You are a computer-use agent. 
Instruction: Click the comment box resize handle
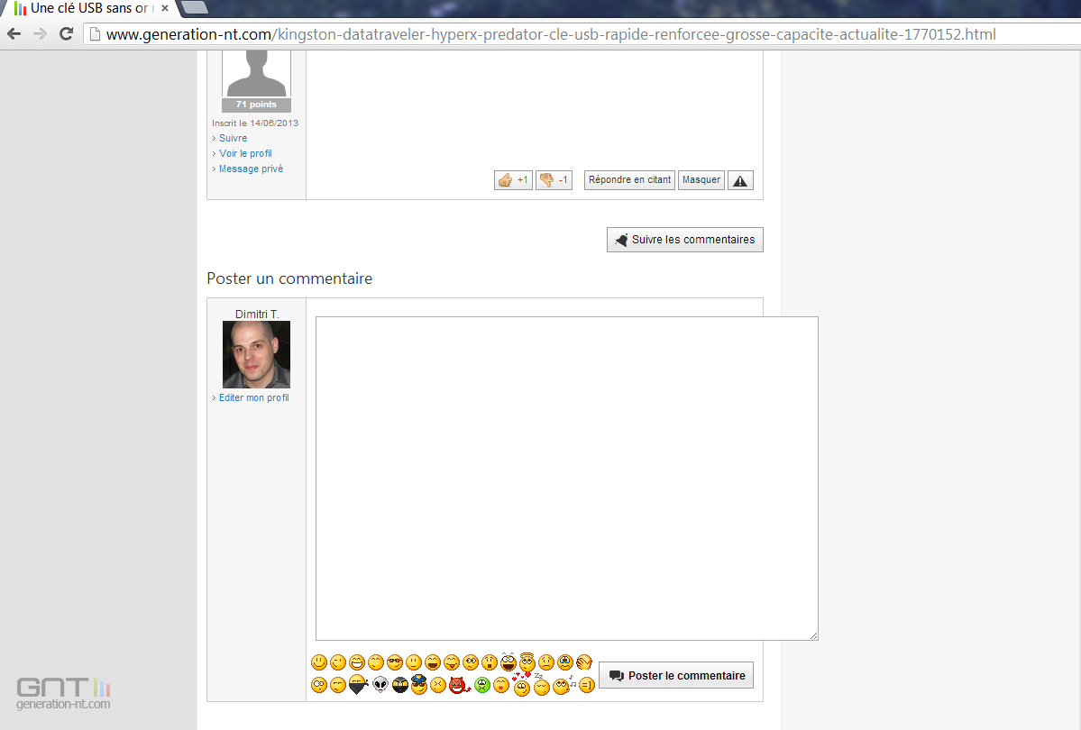[813, 635]
